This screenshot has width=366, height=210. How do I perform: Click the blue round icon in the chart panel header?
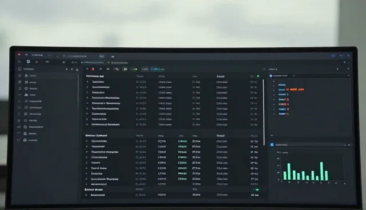coord(272,145)
